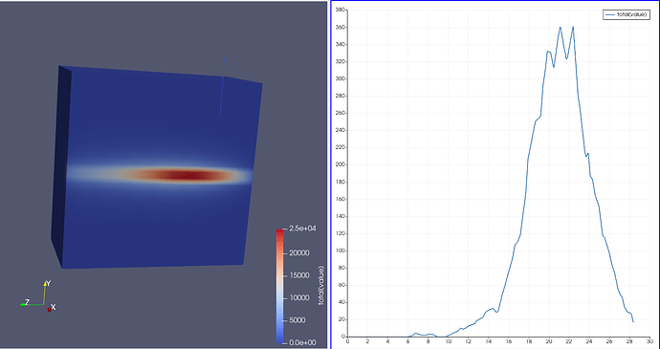Viewport: 660px width, 349px height.
Task: Click the "200" tick on chart vertical axis
Action: 341,164
